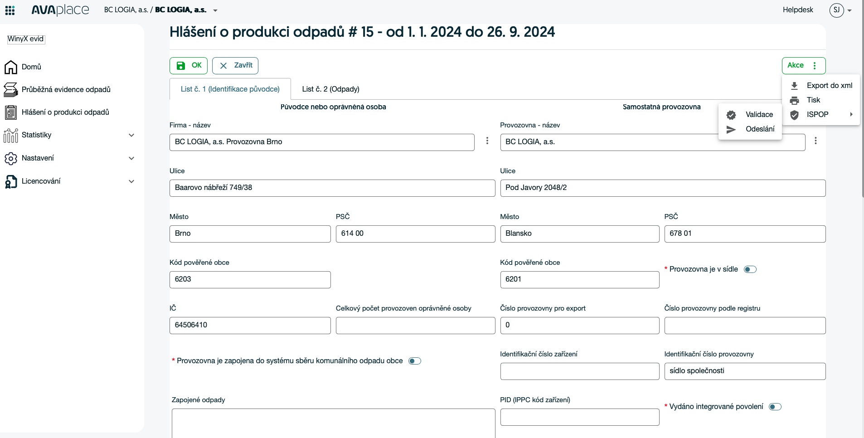Close the form with Zavřít button
The height and width of the screenshot is (438, 864).
235,66
